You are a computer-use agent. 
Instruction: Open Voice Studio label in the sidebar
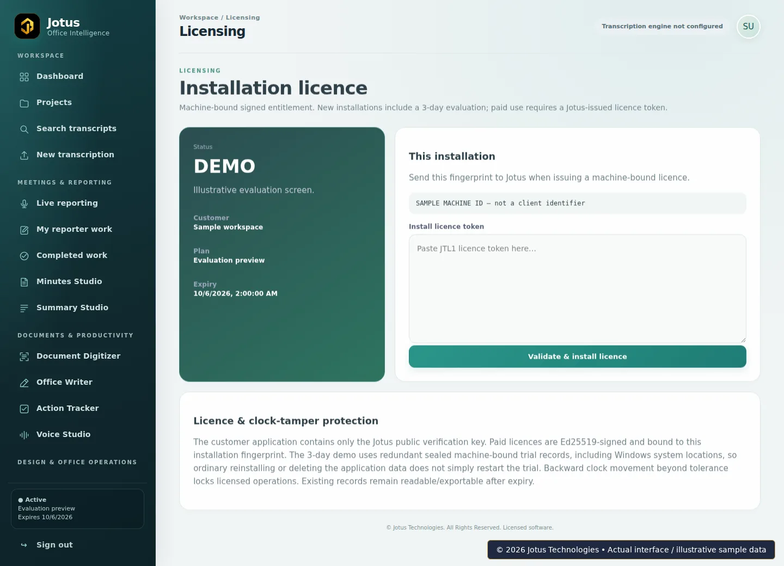click(63, 434)
